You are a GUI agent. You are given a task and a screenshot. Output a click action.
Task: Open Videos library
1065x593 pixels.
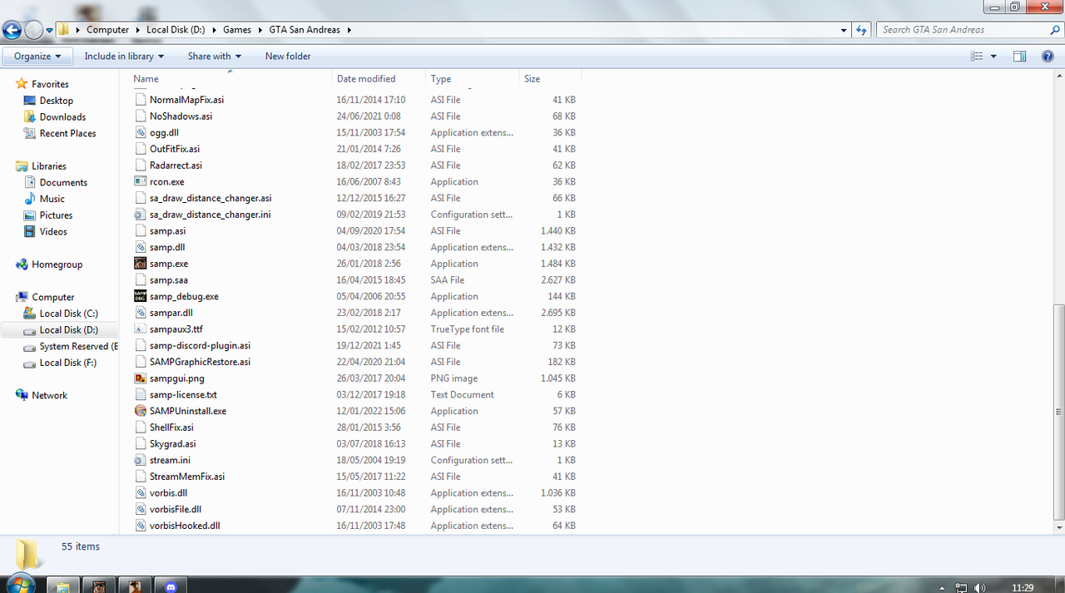pyautogui.click(x=53, y=232)
